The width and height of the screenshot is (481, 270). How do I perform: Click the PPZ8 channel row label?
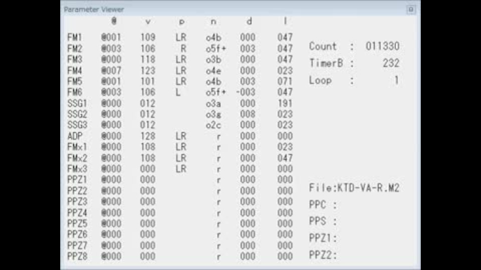pos(77,256)
